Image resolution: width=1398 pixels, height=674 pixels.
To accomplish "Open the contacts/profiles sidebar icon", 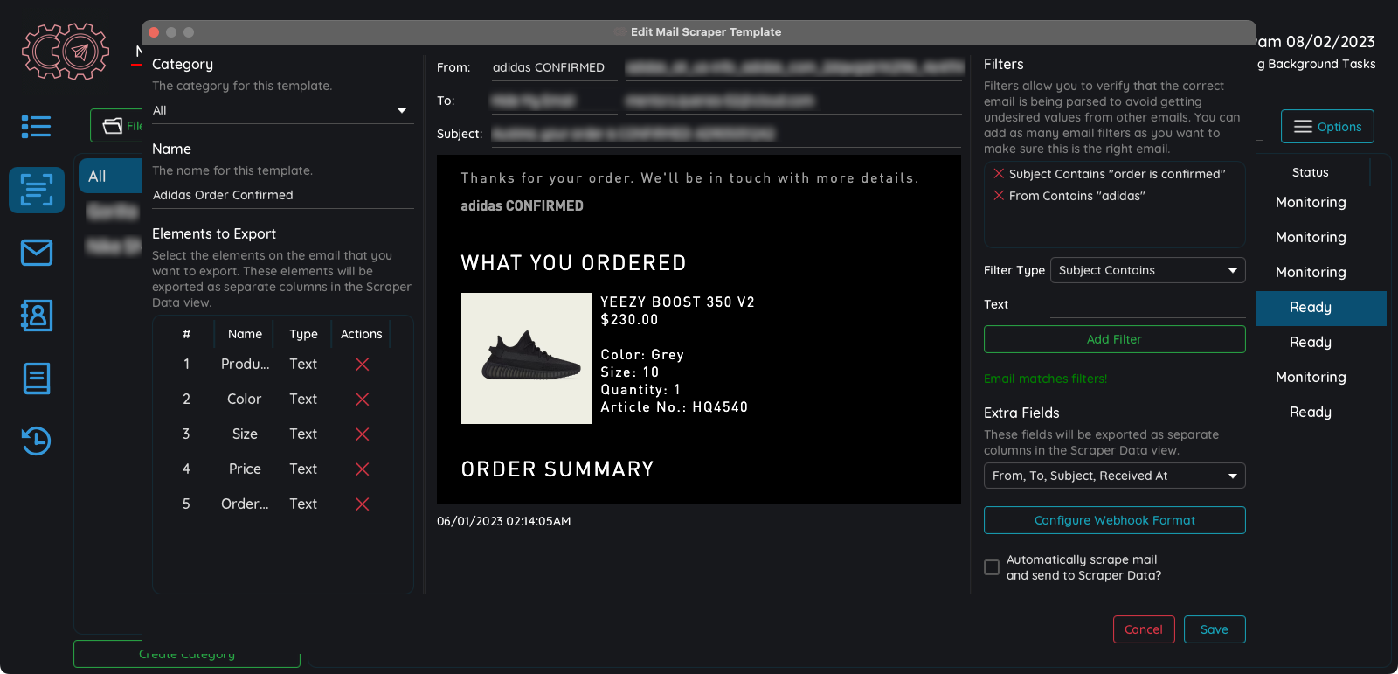I will tap(37, 316).
